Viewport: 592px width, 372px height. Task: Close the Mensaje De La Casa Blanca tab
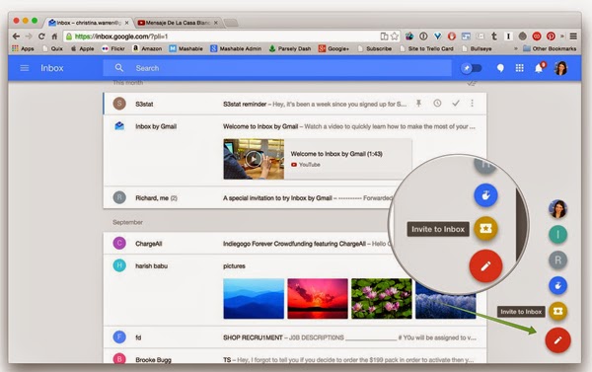[x=216, y=23]
